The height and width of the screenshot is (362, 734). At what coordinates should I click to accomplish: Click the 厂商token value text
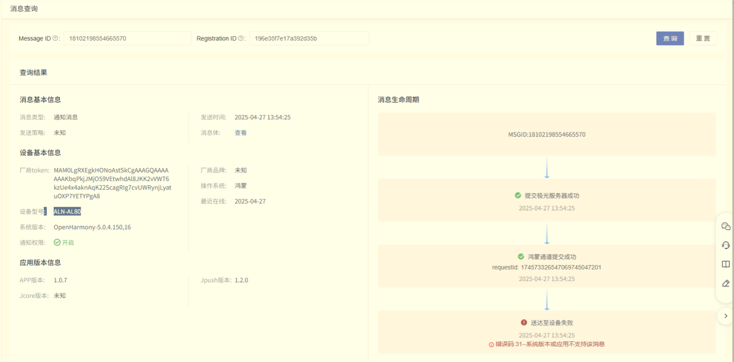pyautogui.click(x=112, y=183)
